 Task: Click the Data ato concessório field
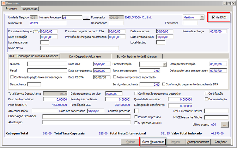[96, 111]
